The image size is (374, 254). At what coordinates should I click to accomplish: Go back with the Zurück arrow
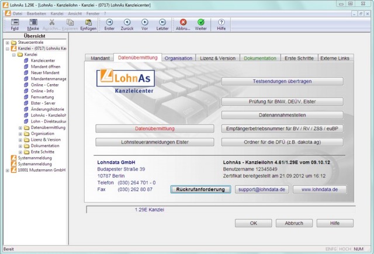coord(127,22)
